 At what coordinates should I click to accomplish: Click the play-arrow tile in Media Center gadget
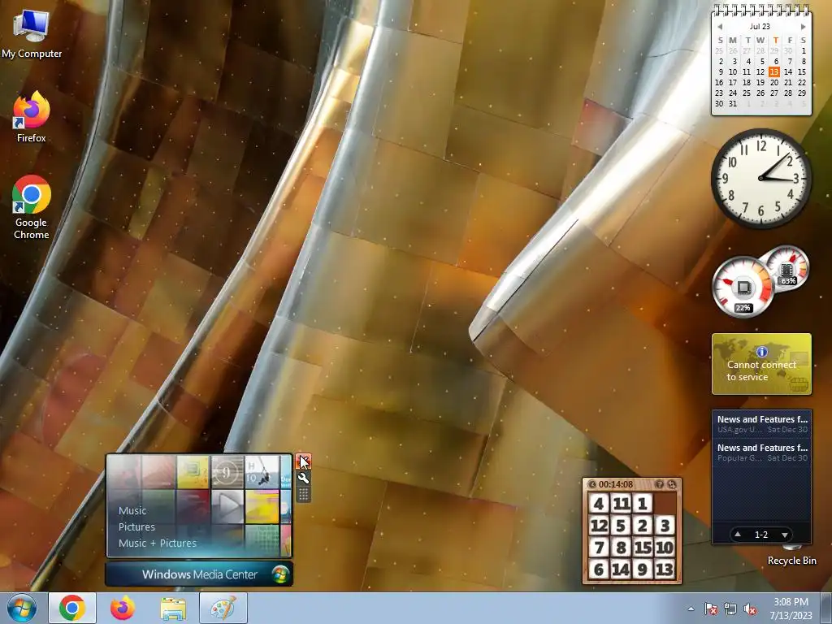[227, 506]
